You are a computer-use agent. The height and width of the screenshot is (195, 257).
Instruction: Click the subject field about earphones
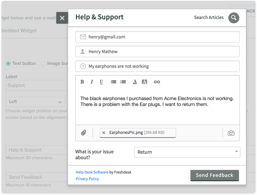(x=158, y=66)
